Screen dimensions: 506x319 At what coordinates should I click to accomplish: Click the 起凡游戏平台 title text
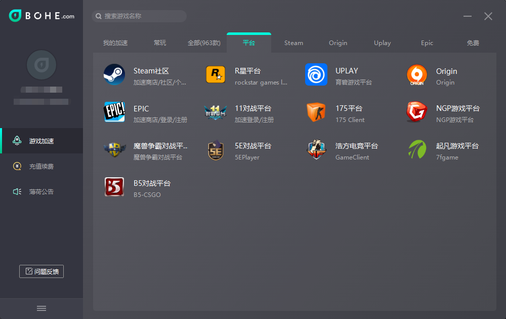point(457,146)
